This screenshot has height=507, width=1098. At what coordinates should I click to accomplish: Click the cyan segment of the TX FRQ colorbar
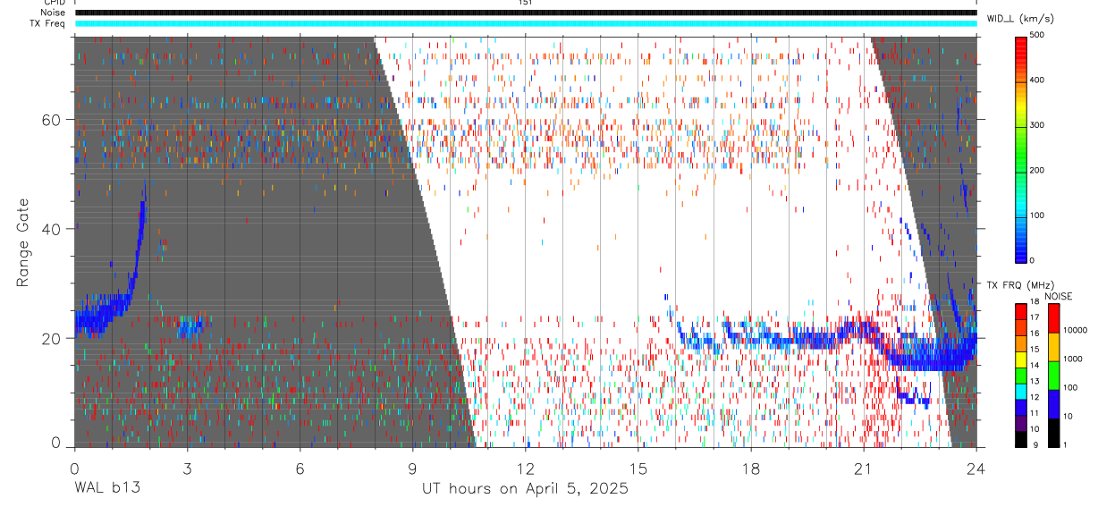click(1021, 392)
